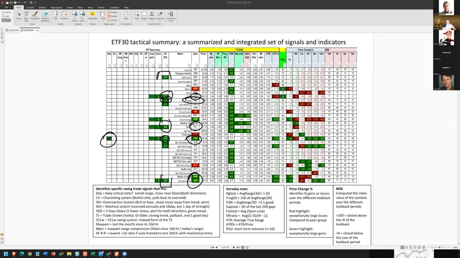Convert document To Excel
Image resolution: width=460 pixels, height=258 pixels.
click(x=82, y=15)
